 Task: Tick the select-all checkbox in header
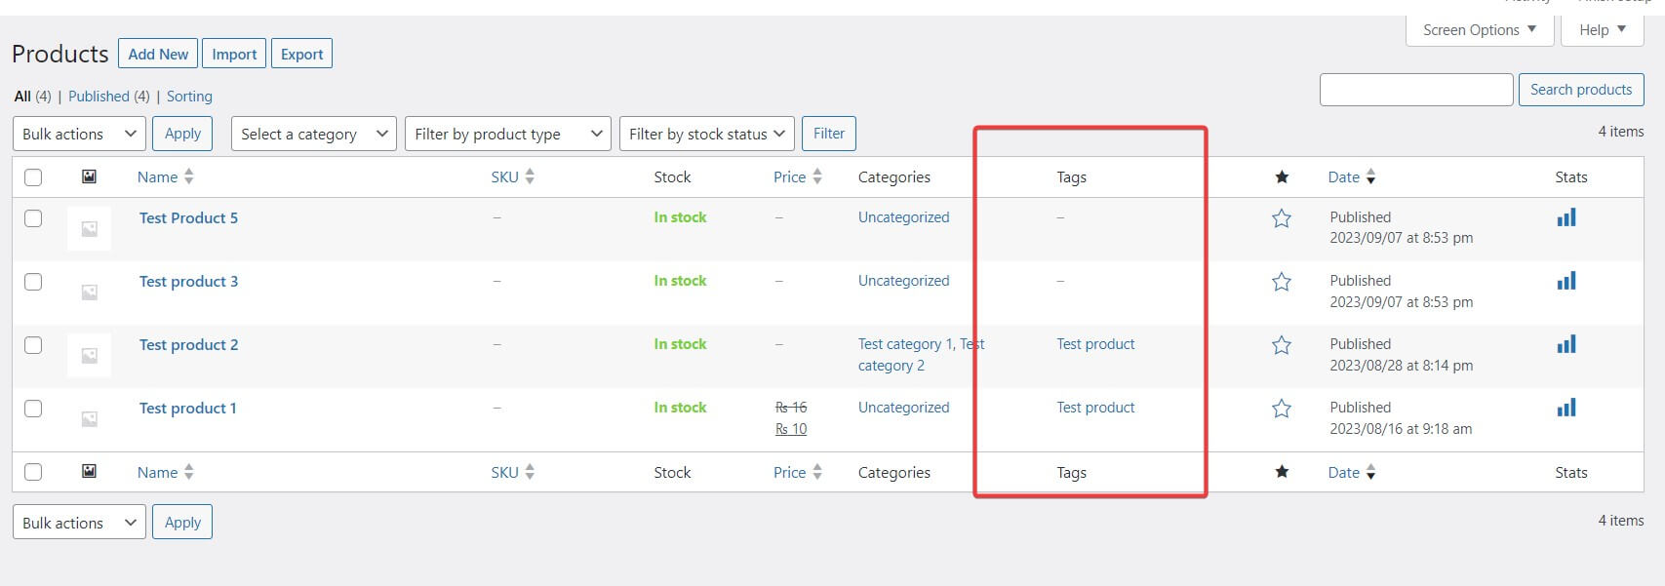[33, 177]
